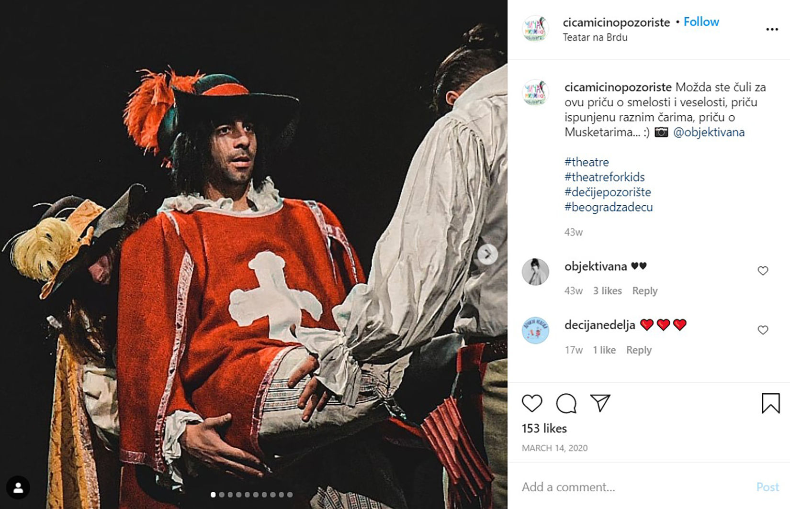This screenshot has height=509, width=790.
Task: Focus the Add a comment field
Action: [x=634, y=487]
